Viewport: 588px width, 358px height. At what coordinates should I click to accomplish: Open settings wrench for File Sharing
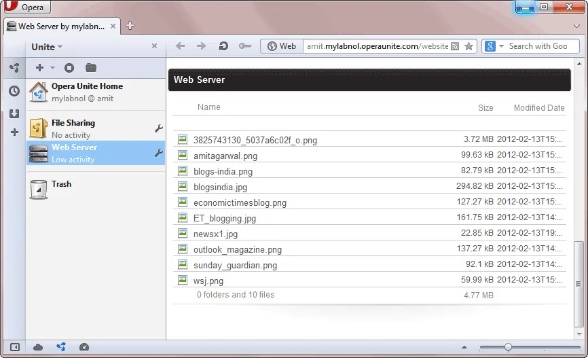[159, 128]
